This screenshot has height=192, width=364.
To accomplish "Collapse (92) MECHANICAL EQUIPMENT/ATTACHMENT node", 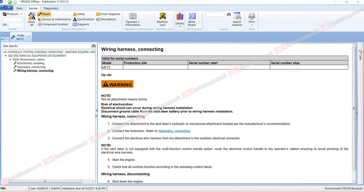I will 6,56.
